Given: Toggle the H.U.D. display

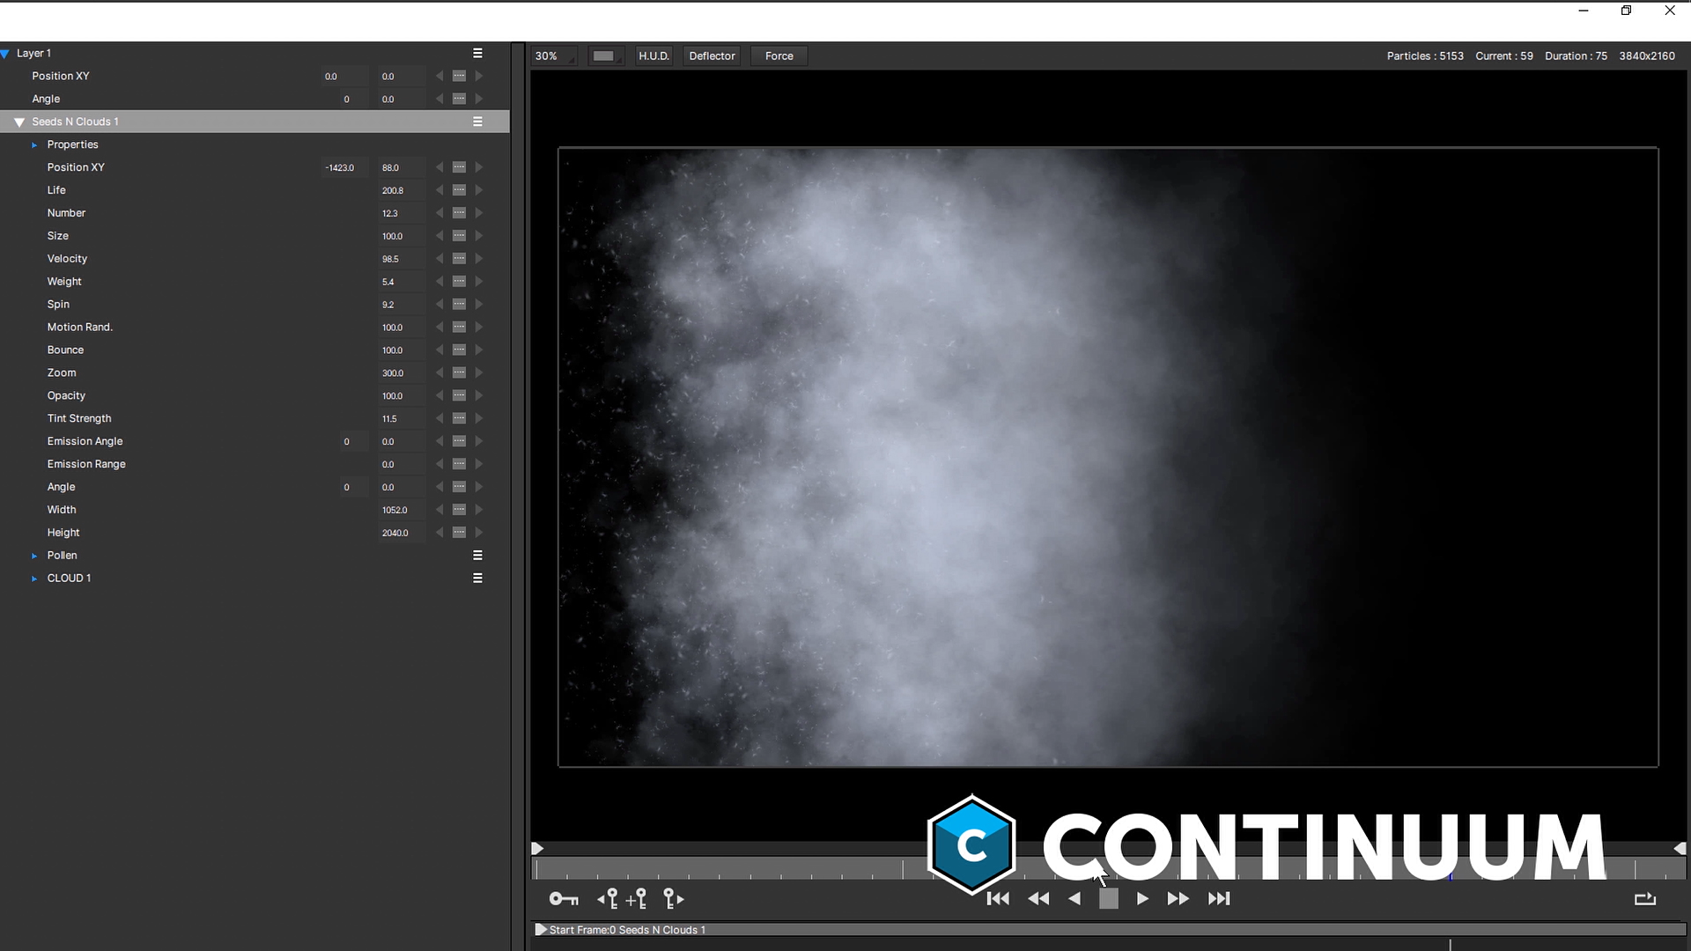Looking at the screenshot, I should click(x=654, y=55).
